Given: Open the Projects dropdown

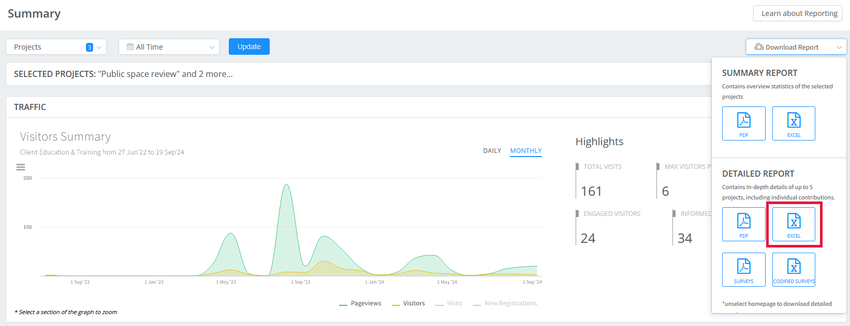Looking at the screenshot, I should [x=56, y=47].
